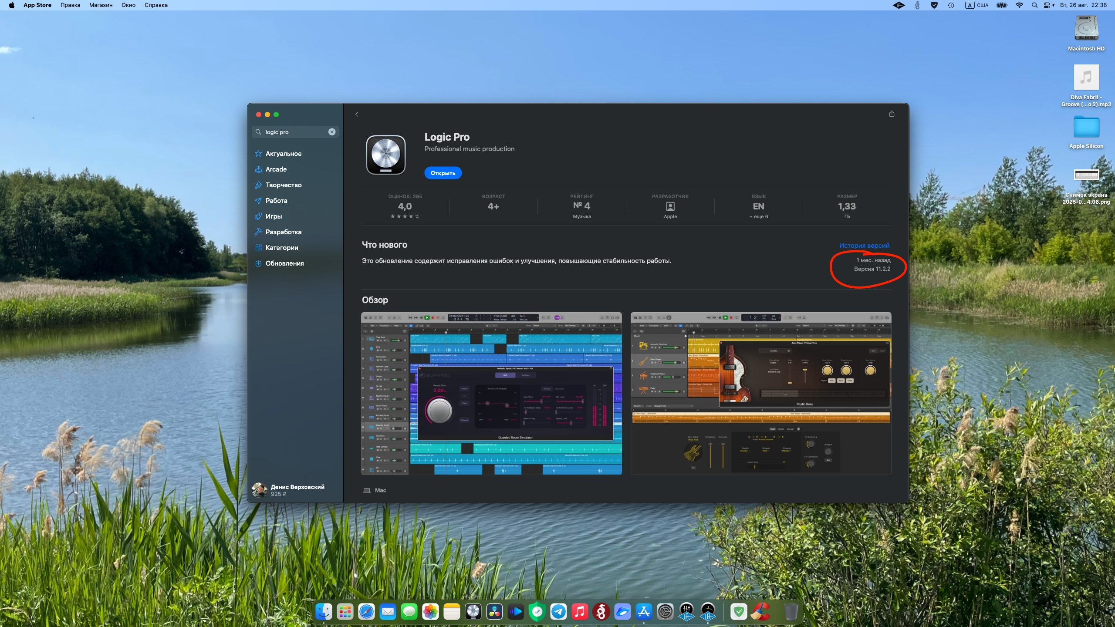Open the App Store menu
Viewport: 1115px width, 627px height.
point(37,5)
